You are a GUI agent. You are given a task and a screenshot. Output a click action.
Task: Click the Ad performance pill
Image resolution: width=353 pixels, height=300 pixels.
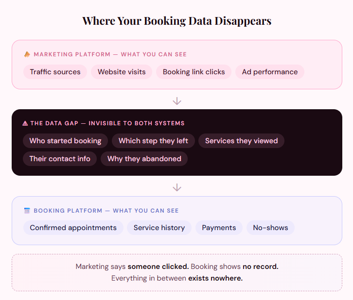[x=270, y=72]
